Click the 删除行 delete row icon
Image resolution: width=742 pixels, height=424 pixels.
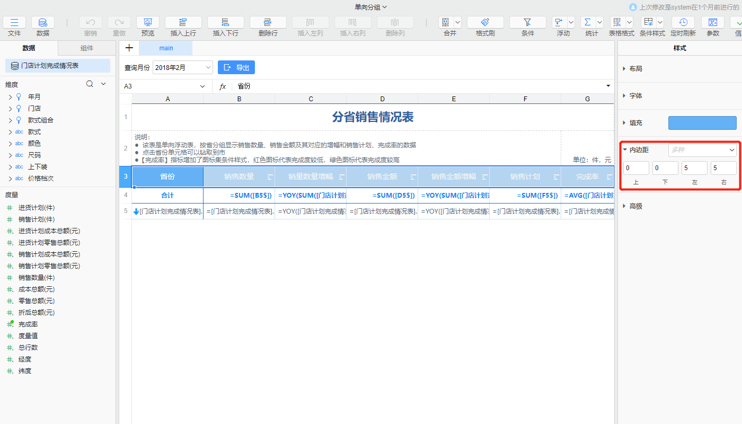tap(268, 24)
